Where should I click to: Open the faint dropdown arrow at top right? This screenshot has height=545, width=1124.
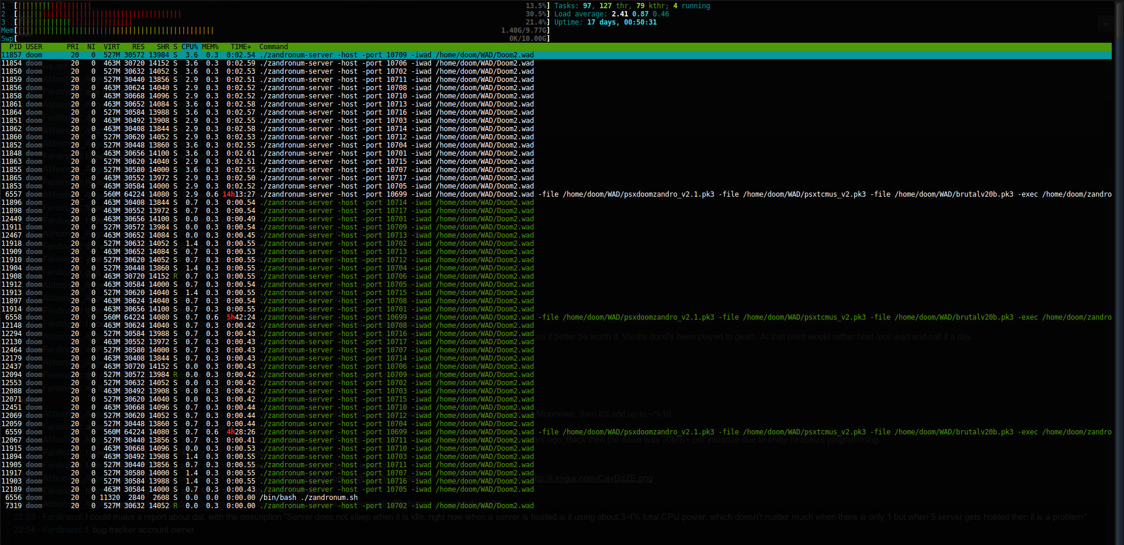[x=1106, y=24]
